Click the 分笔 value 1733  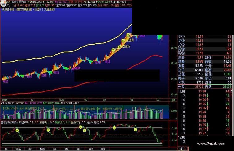coord(200,82)
